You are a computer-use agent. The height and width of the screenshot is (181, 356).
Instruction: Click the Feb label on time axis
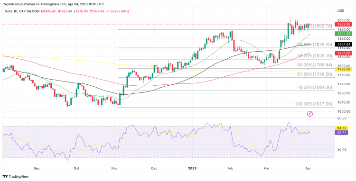[230, 169]
